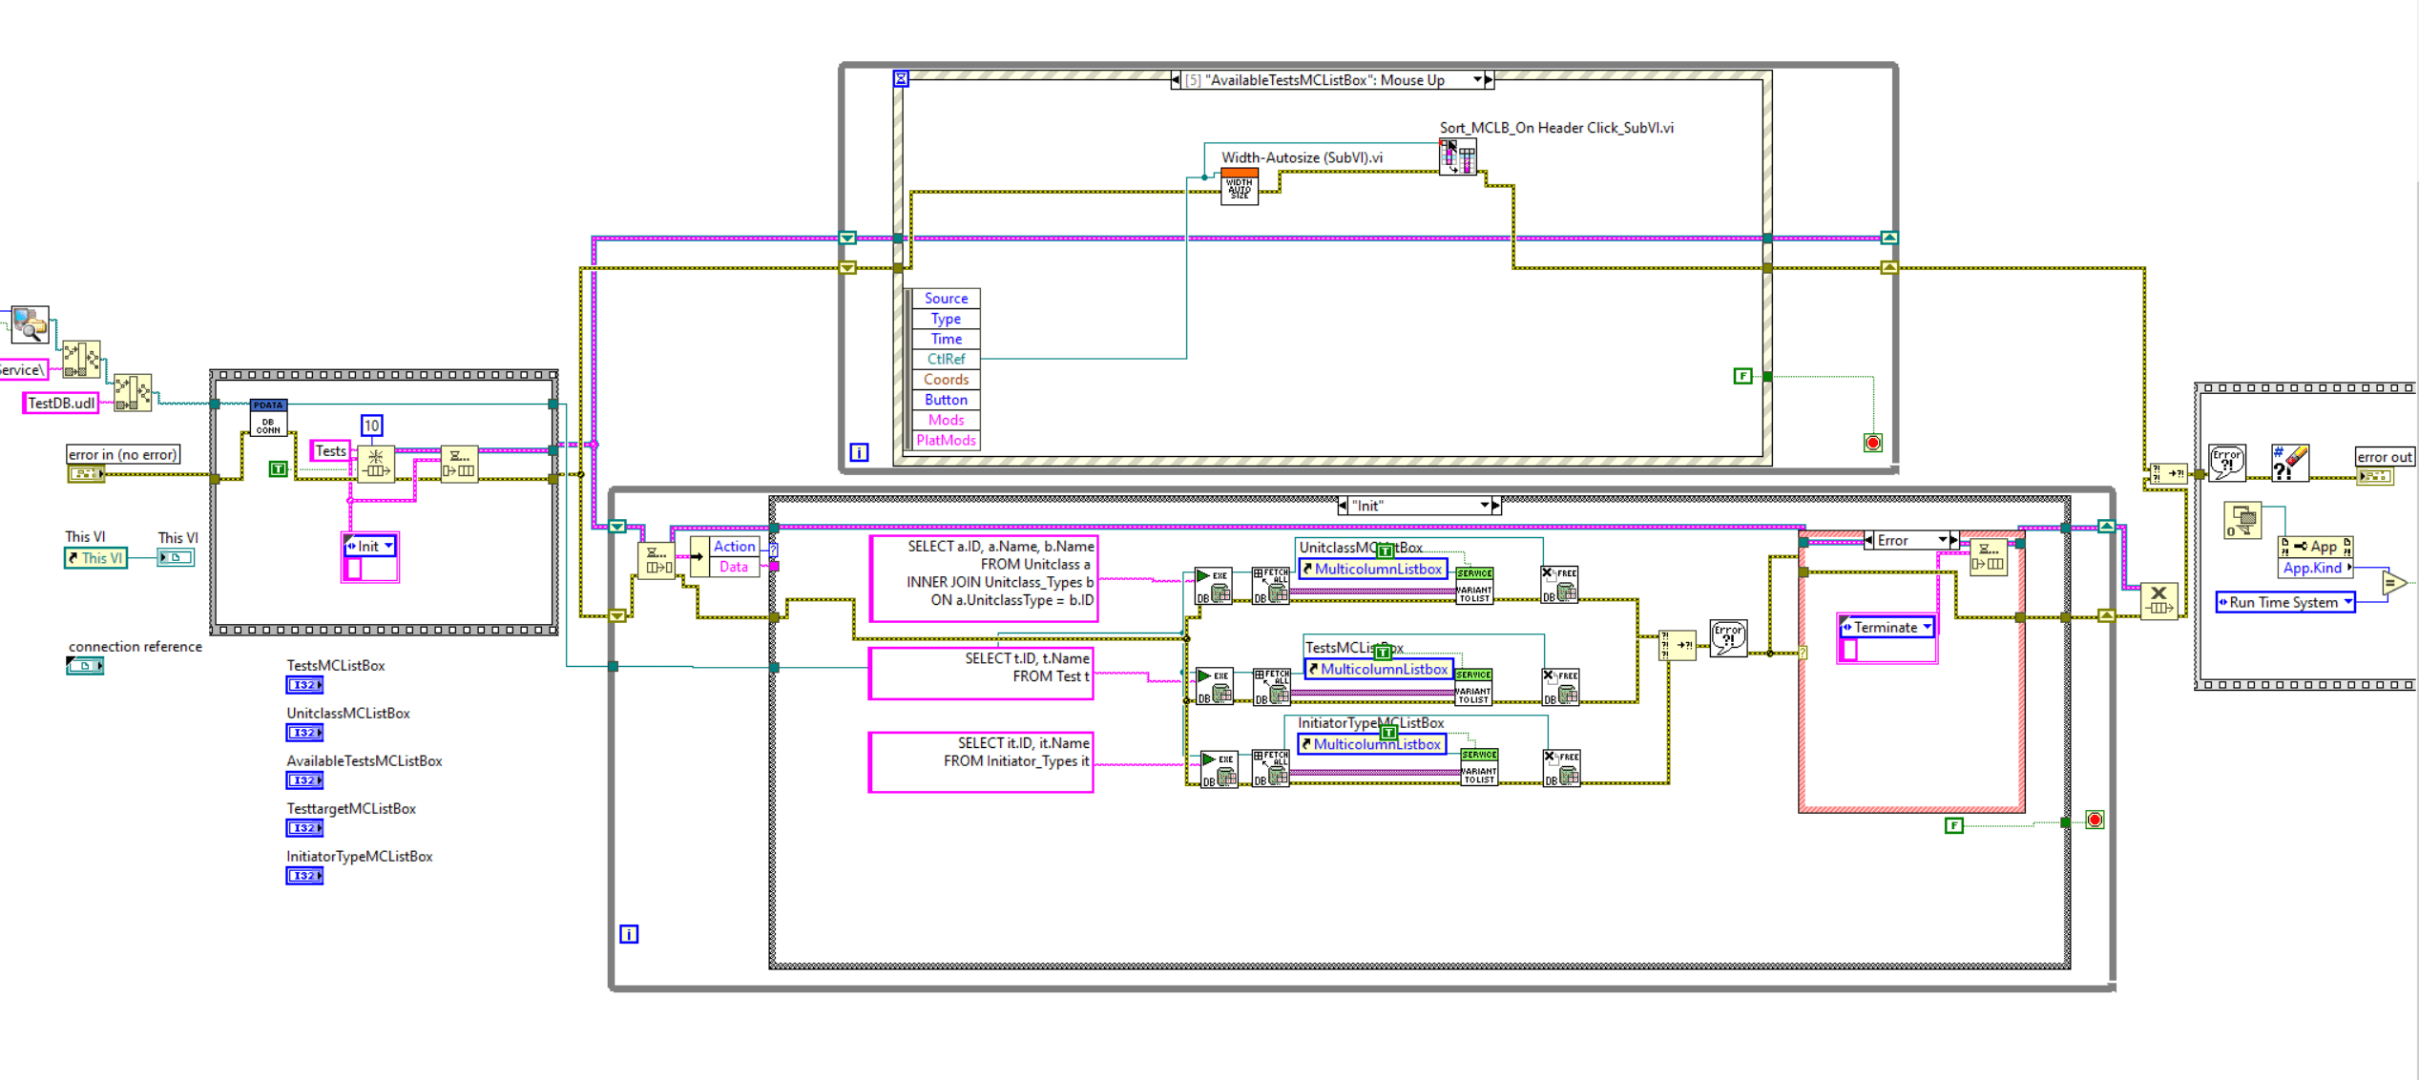Viewport: 2419px width, 1080px height.
Task: Select the Coords event data item
Action: click(946, 379)
